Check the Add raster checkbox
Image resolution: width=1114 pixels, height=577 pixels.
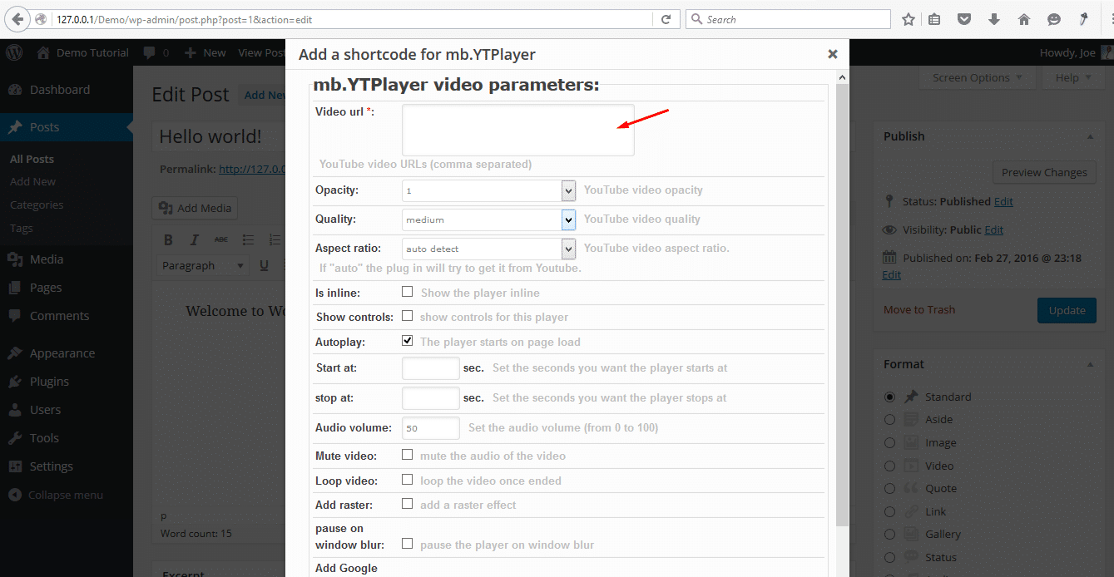click(408, 504)
